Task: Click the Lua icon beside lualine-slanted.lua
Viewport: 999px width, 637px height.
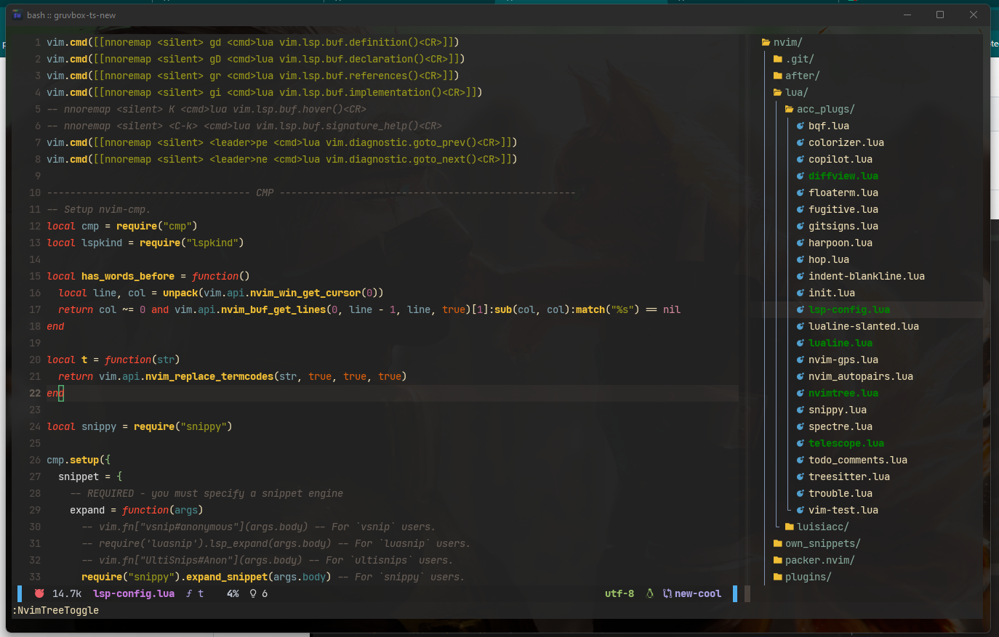Action: click(x=801, y=326)
